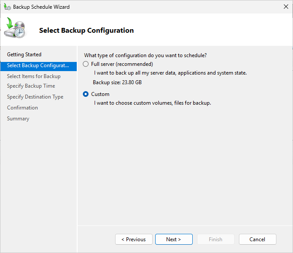Open the Select Items for Backup step
This screenshot has height=253, width=293.
tap(34, 76)
